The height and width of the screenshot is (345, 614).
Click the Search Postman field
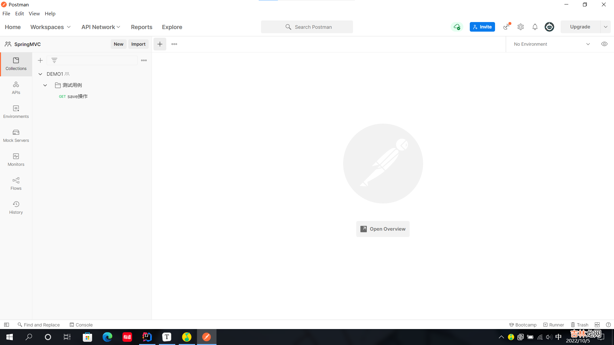coord(307,27)
